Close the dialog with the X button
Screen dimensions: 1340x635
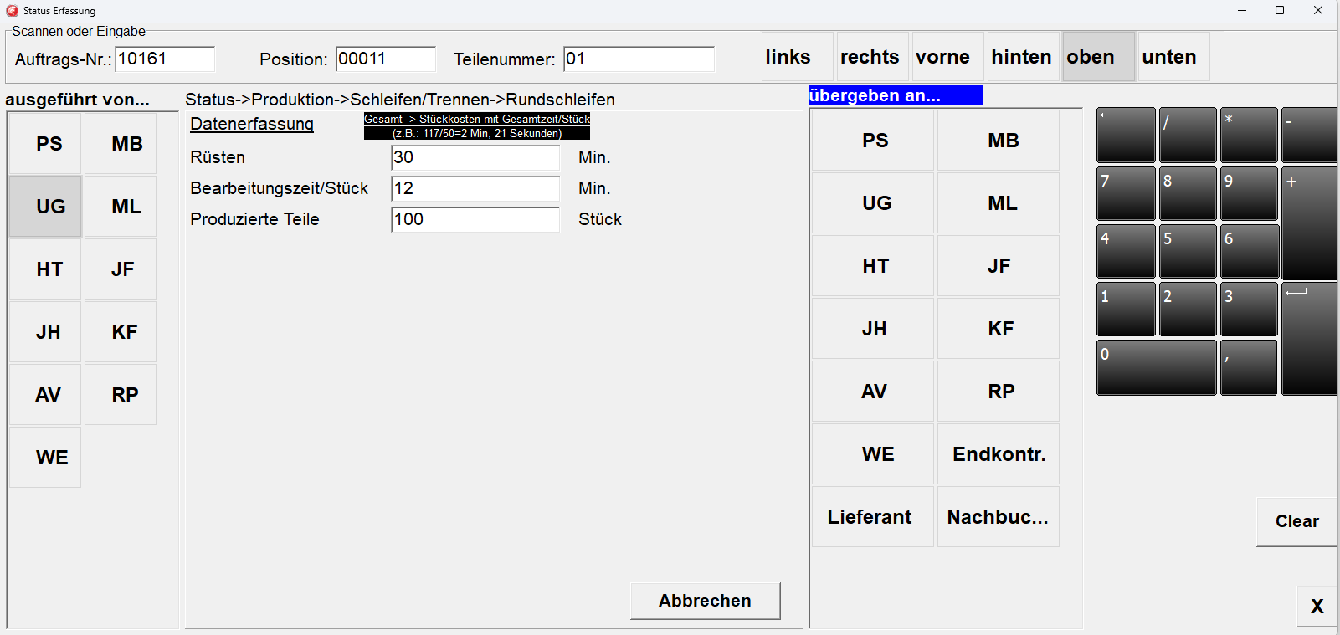coord(1317,607)
